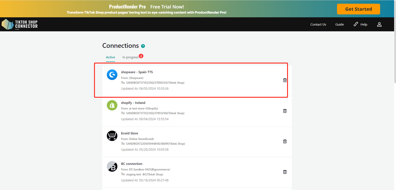Screen dimensions: 396x190
Task: Select the Active tab
Action: [110, 57]
